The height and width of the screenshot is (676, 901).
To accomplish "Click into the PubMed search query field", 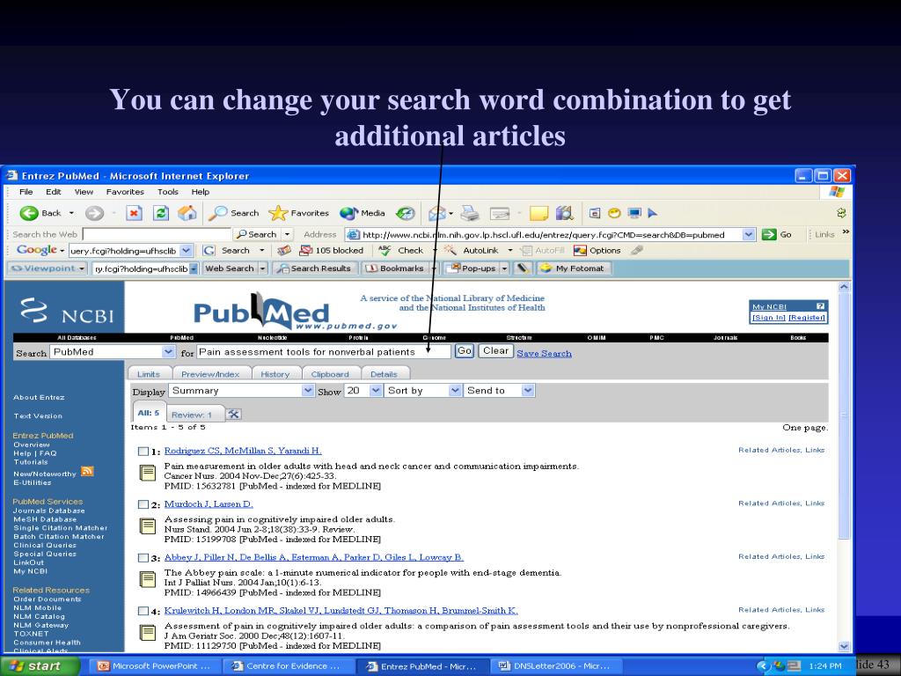I will click(x=324, y=352).
